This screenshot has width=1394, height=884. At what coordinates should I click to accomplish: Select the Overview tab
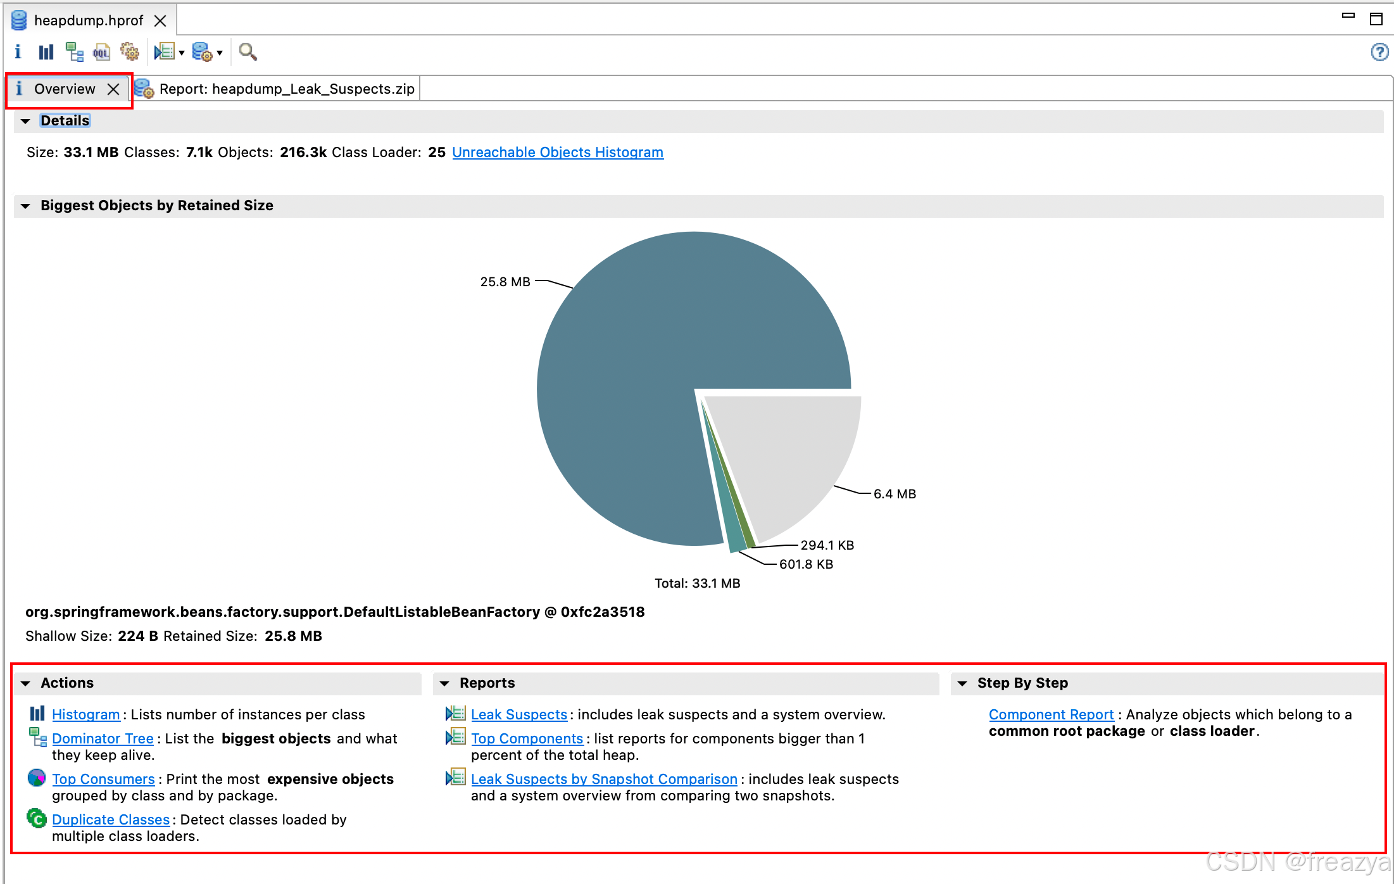(x=64, y=89)
